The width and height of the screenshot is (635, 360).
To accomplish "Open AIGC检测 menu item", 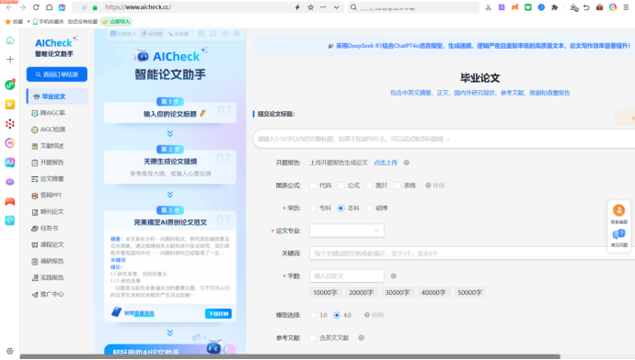I will pyautogui.click(x=49, y=129).
